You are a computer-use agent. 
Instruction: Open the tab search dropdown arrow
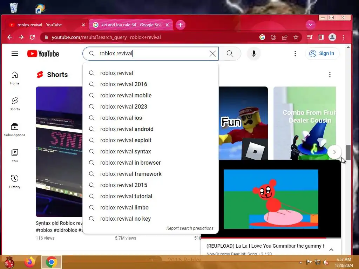[311, 25]
